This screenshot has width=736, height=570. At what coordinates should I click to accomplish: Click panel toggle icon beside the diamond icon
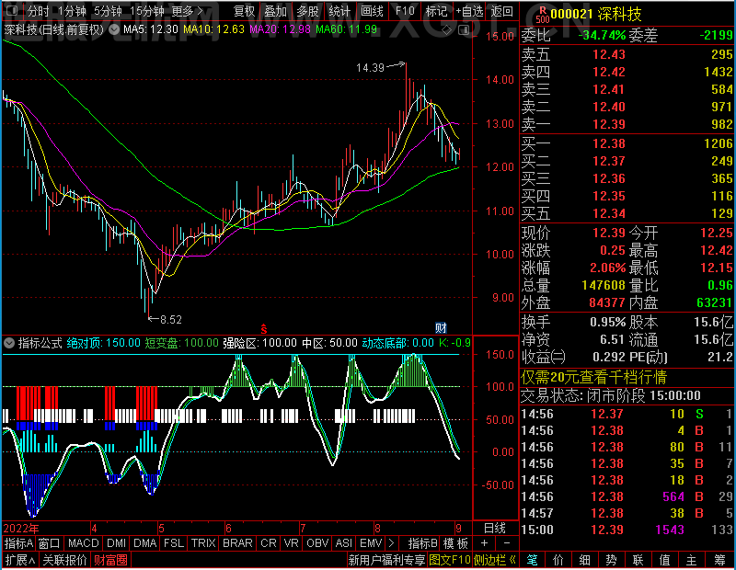pos(464,30)
